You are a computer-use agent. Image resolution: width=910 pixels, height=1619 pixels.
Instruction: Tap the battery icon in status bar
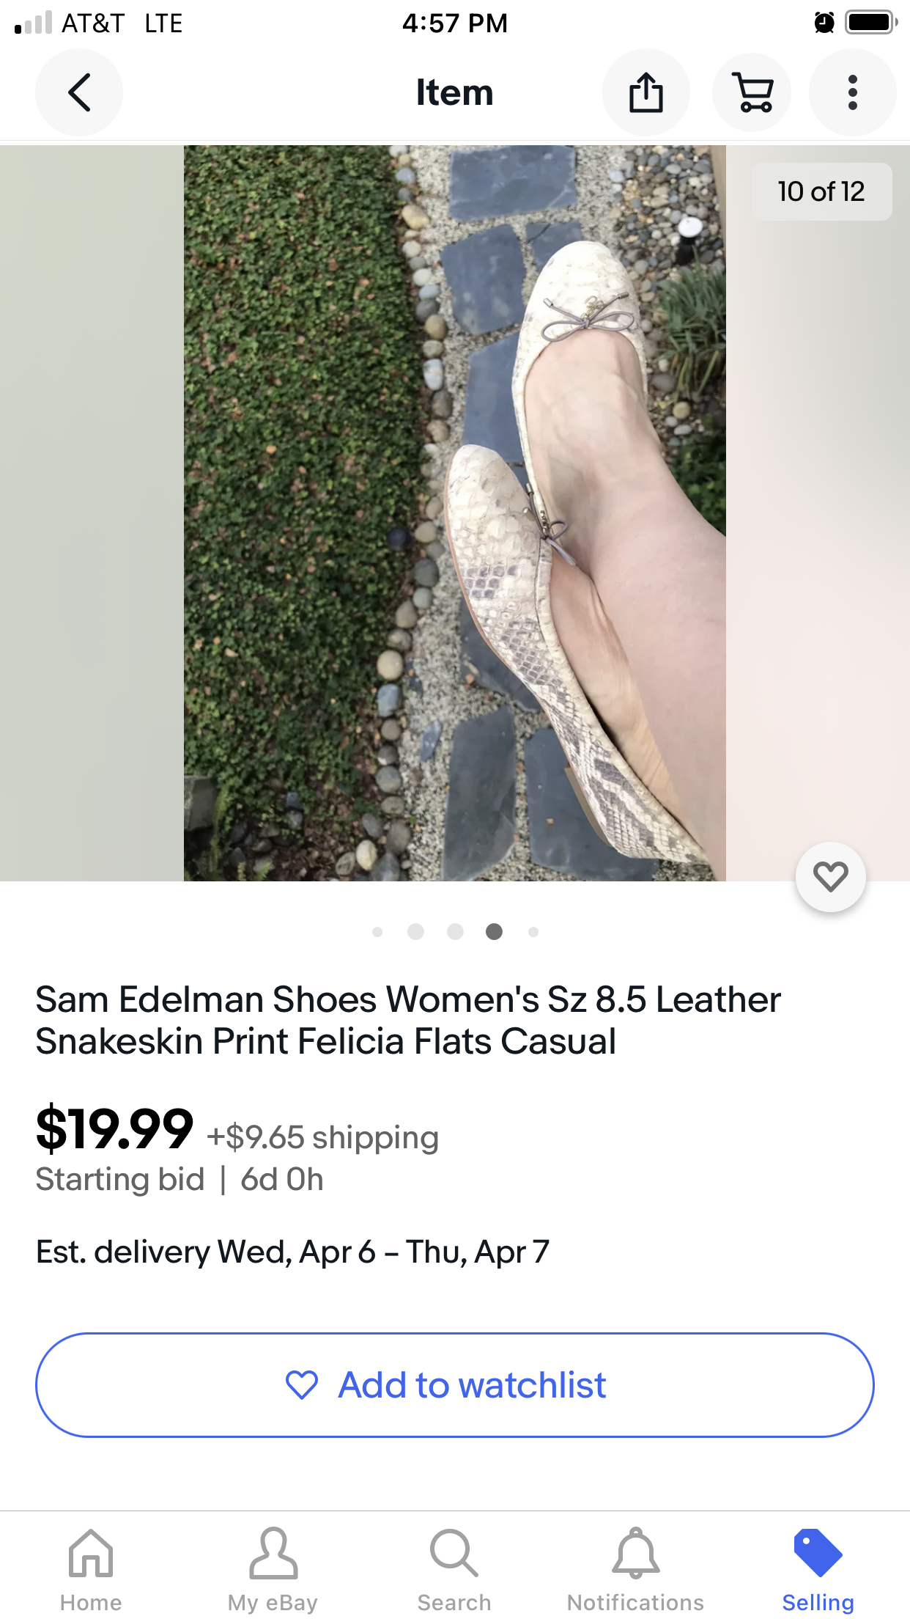(870, 23)
